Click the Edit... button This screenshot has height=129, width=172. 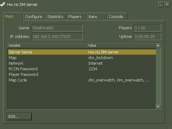pyautogui.click(x=19, y=117)
